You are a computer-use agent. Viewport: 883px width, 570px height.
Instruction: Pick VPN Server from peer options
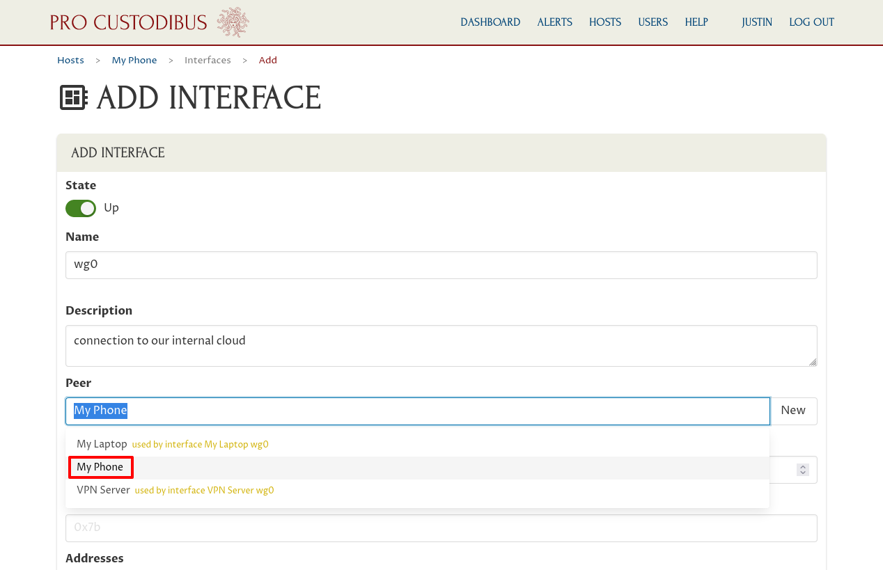click(x=418, y=491)
